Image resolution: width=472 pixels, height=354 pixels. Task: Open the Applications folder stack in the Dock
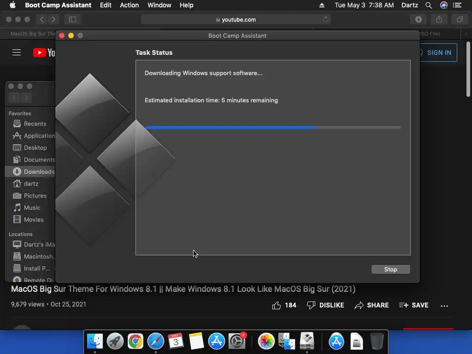pos(336,342)
